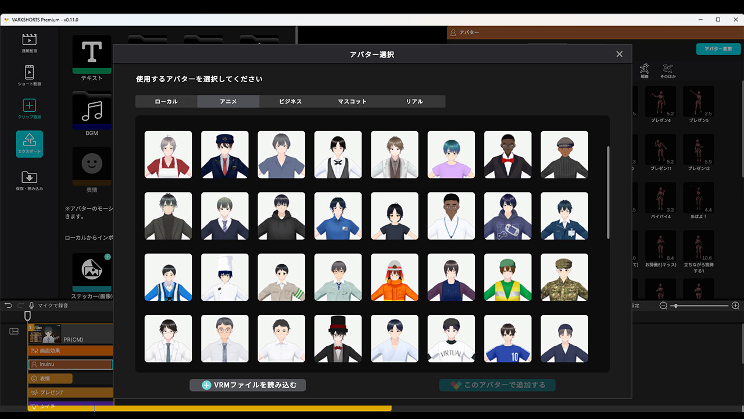Image resolution: width=744 pixels, height=419 pixels.
Task: Click the VRMファイルを読み込む button
Action: (x=247, y=385)
